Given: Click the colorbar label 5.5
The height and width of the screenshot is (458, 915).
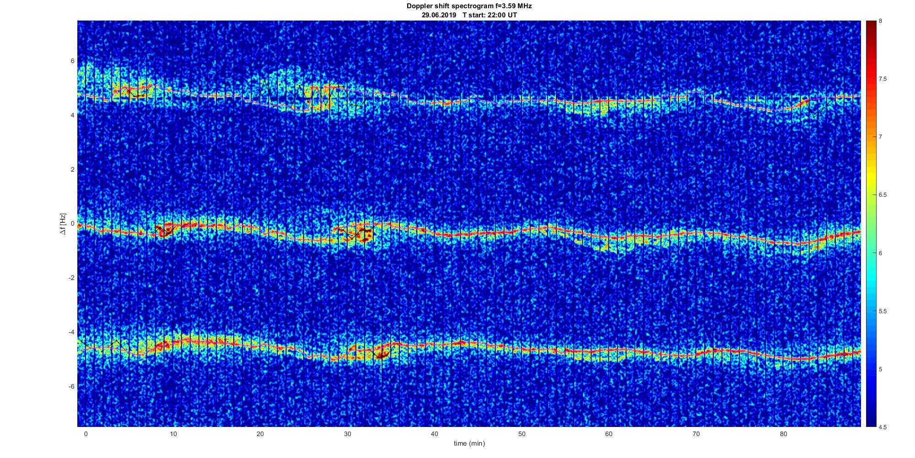Looking at the screenshot, I should 883,311.
